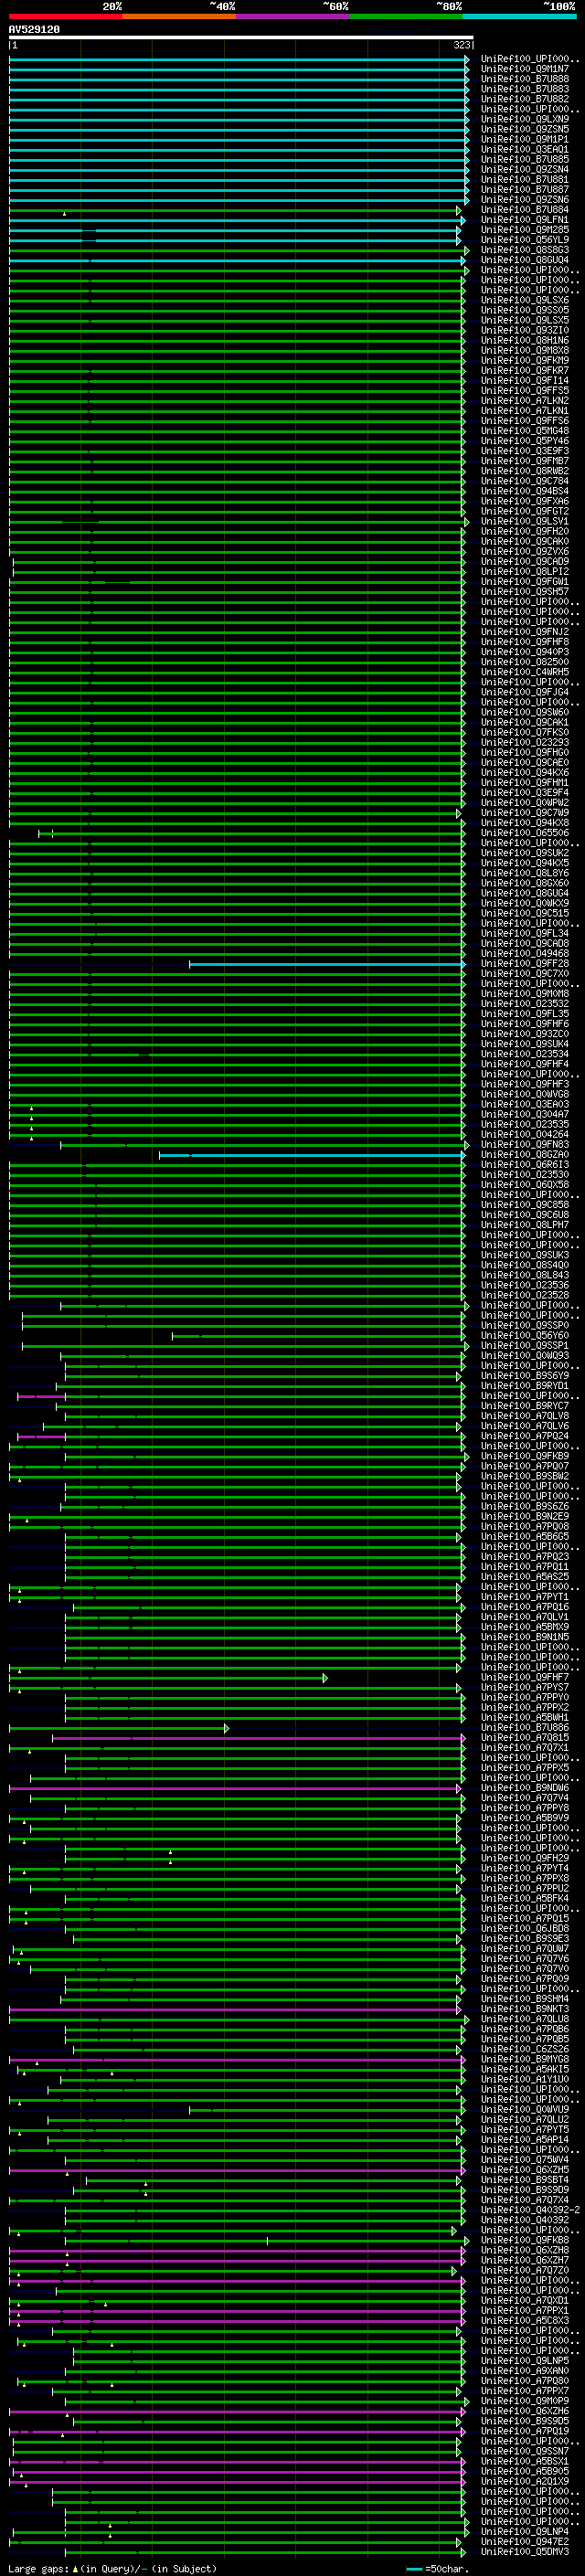The image size is (585, 2576).
Task: Open hit UniRef100_Q6QX58
Action: click(x=525, y=1185)
